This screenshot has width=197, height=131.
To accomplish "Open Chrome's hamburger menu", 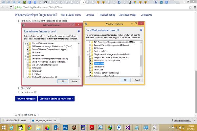I will click(x=195, y=7).
